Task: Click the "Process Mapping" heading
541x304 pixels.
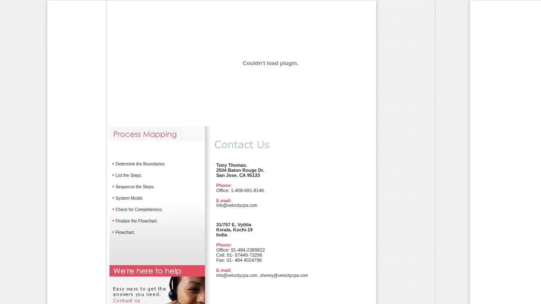Action: coord(145,134)
